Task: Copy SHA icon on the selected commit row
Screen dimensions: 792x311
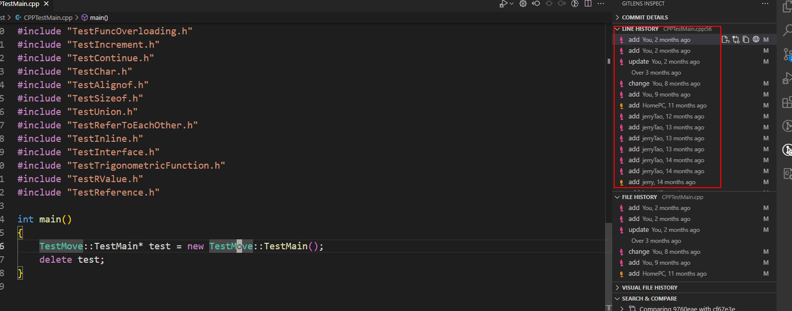Action: (746, 39)
